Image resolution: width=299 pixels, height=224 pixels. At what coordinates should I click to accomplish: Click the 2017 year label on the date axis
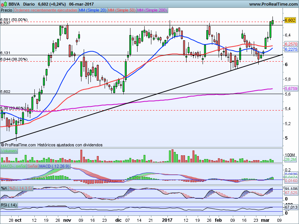pos(167,220)
